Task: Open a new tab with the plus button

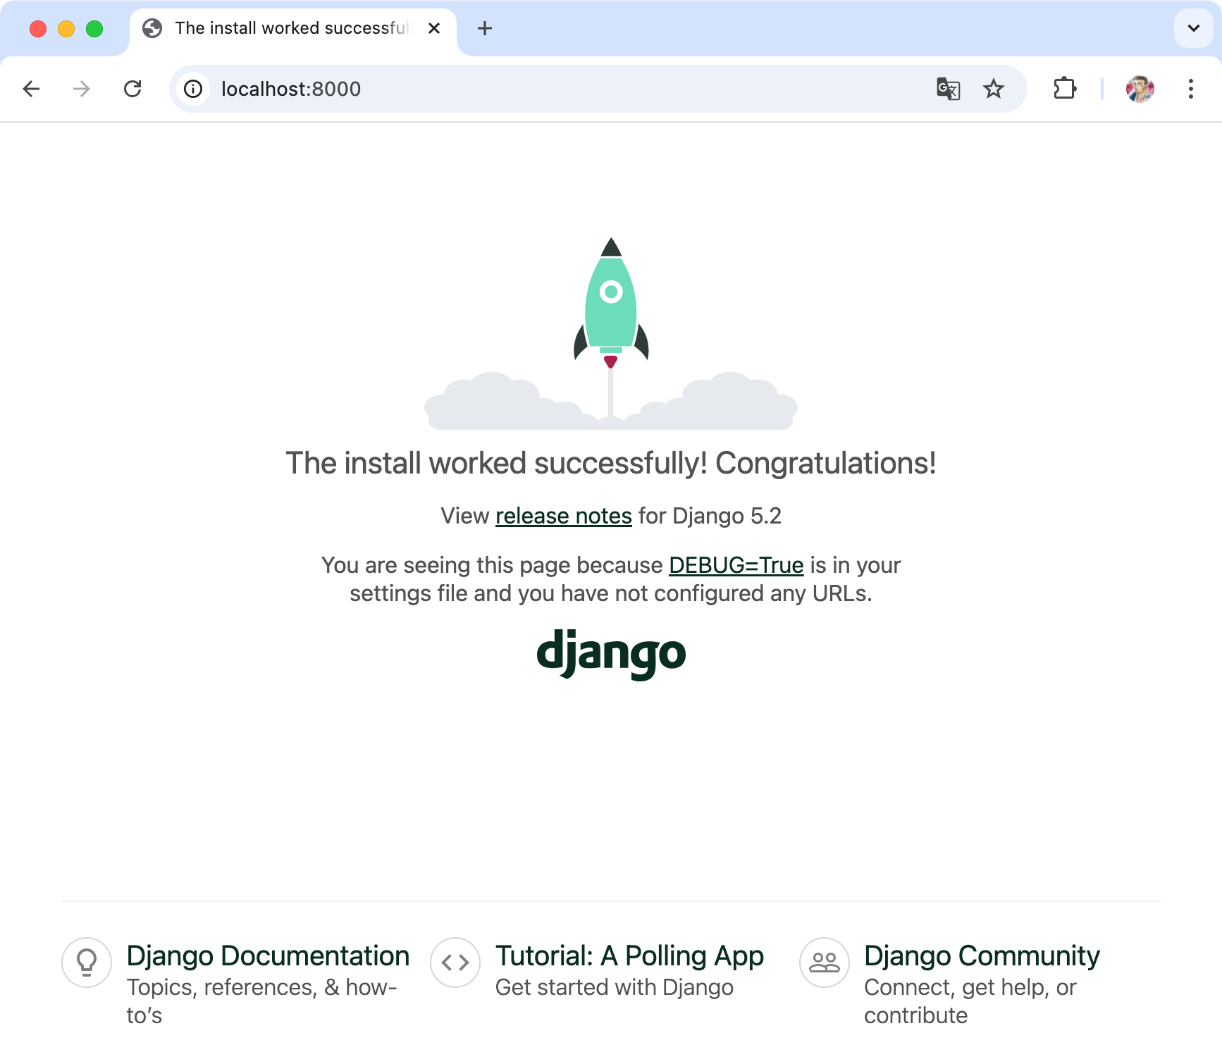Action: pos(484,28)
